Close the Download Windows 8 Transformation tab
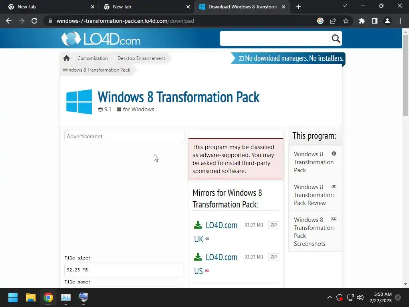The image size is (409, 307). pyautogui.click(x=284, y=7)
